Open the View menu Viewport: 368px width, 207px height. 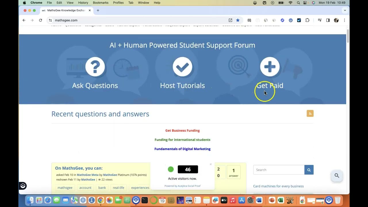(70, 3)
